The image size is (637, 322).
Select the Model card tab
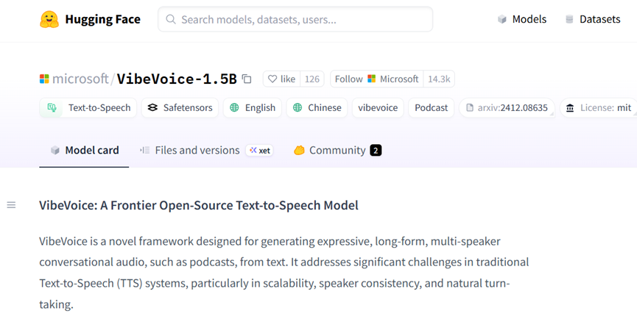[85, 151]
